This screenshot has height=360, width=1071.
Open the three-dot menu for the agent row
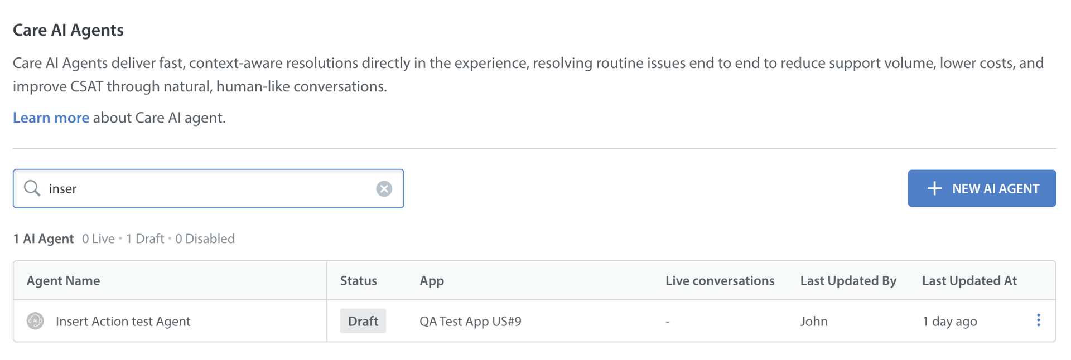[x=1038, y=320]
